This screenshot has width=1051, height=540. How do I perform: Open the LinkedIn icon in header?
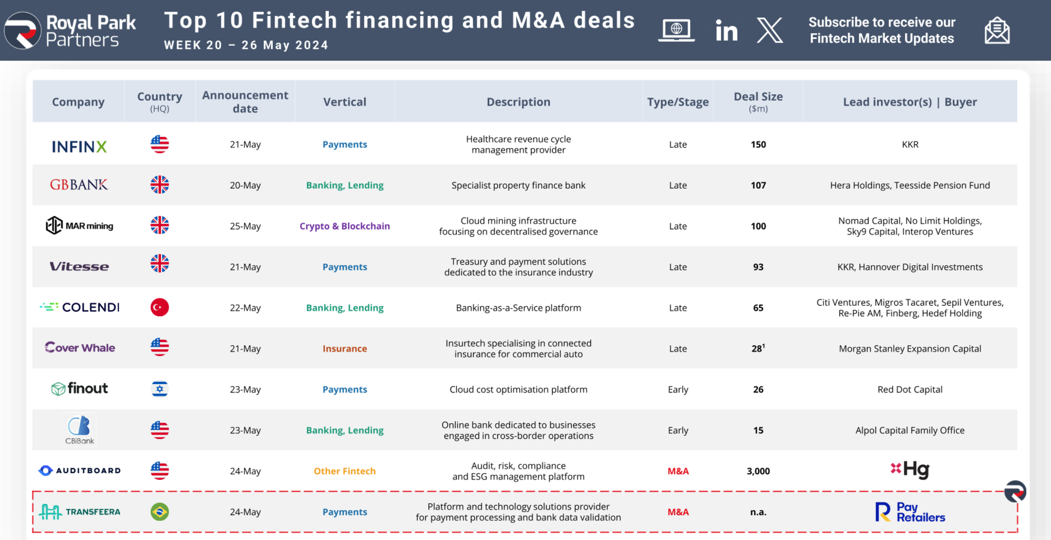click(x=726, y=30)
